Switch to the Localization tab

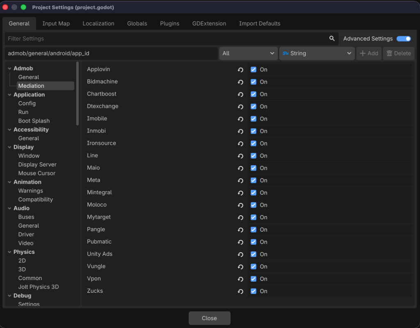[x=98, y=23]
